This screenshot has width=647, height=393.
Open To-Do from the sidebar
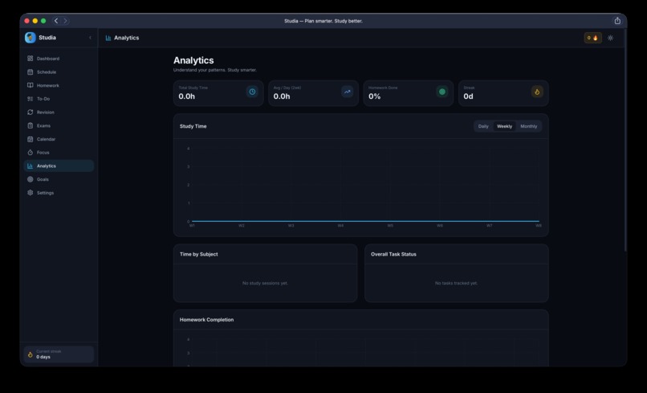[x=59, y=99]
